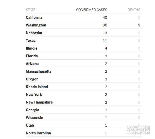The image size is (155, 139).
Task: Click the Arizona row label
Action: (x=32, y=64)
